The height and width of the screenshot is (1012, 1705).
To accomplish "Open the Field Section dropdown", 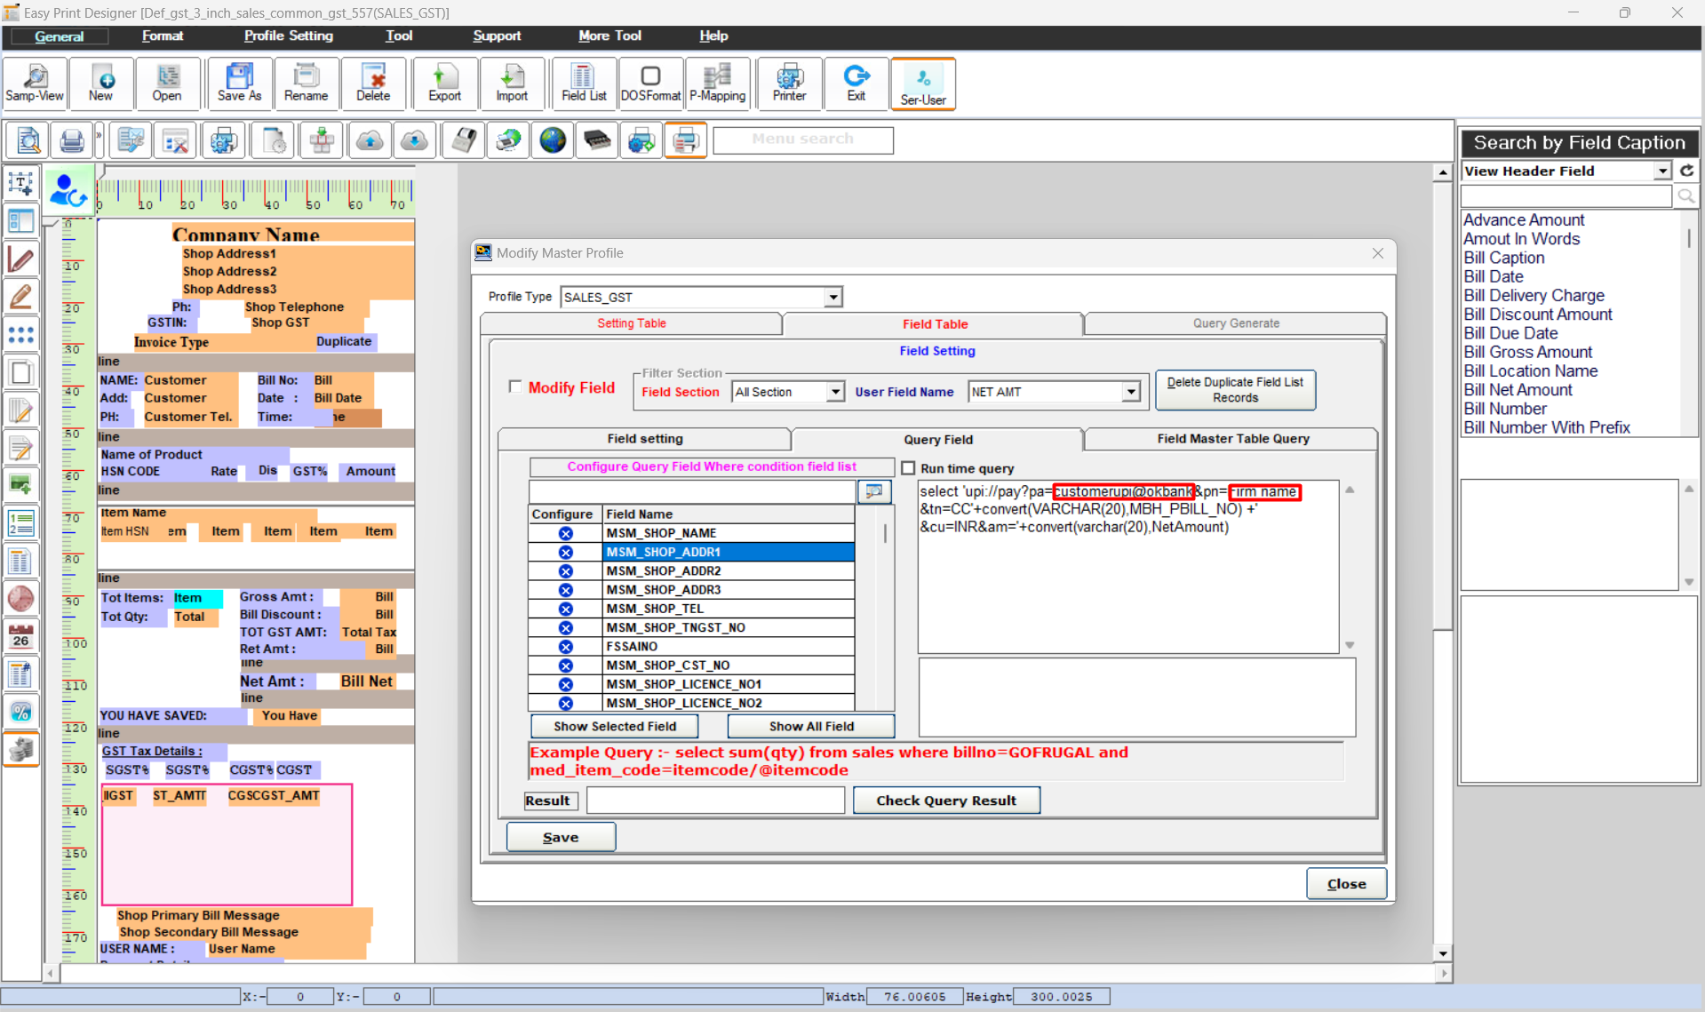I will [834, 392].
